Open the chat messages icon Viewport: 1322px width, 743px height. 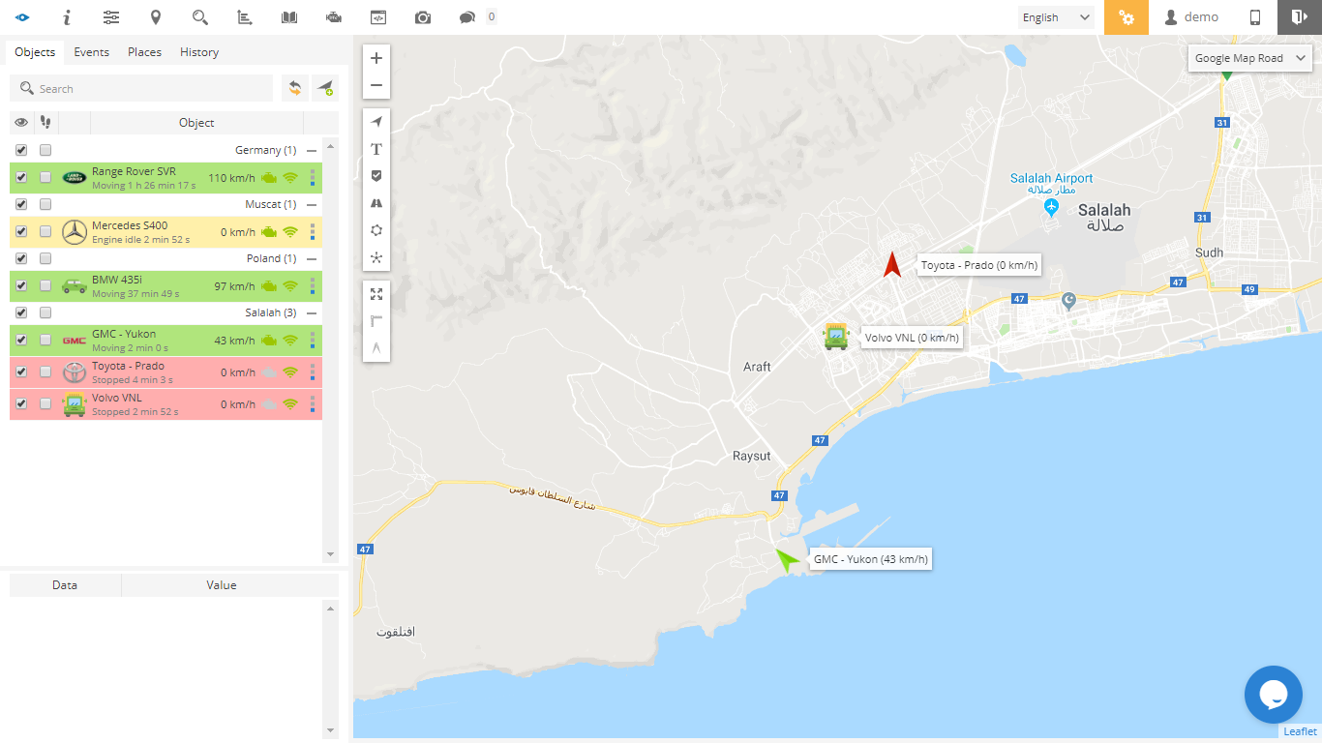coord(467,17)
